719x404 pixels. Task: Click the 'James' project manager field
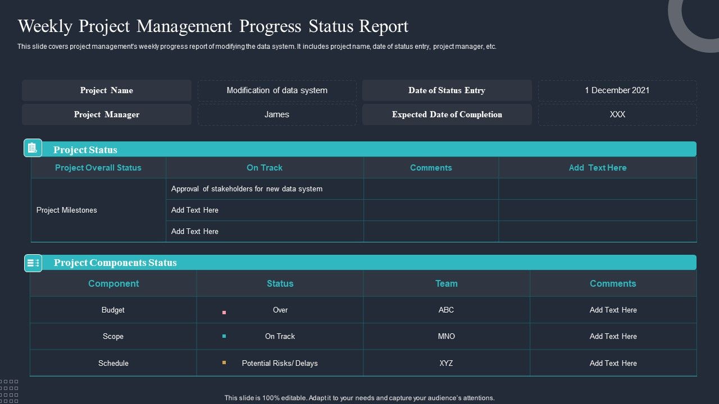pyautogui.click(x=277, y=114)
